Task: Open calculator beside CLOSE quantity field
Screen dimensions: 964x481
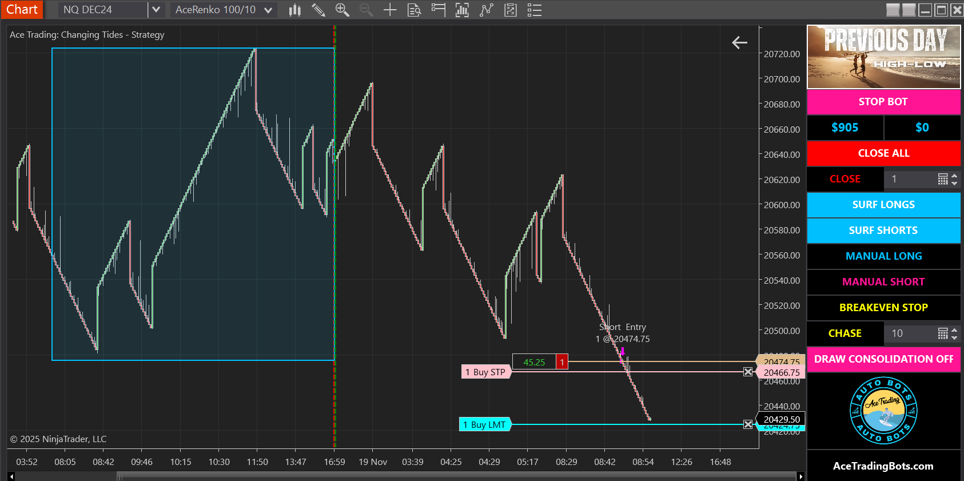Action: click(943, 179)
